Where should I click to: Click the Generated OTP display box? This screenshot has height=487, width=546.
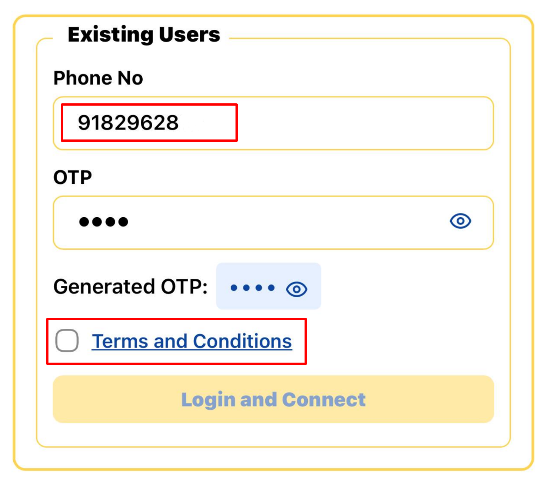268,287
